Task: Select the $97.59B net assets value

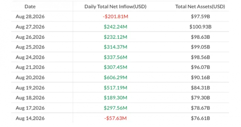Action: [200, 17]
